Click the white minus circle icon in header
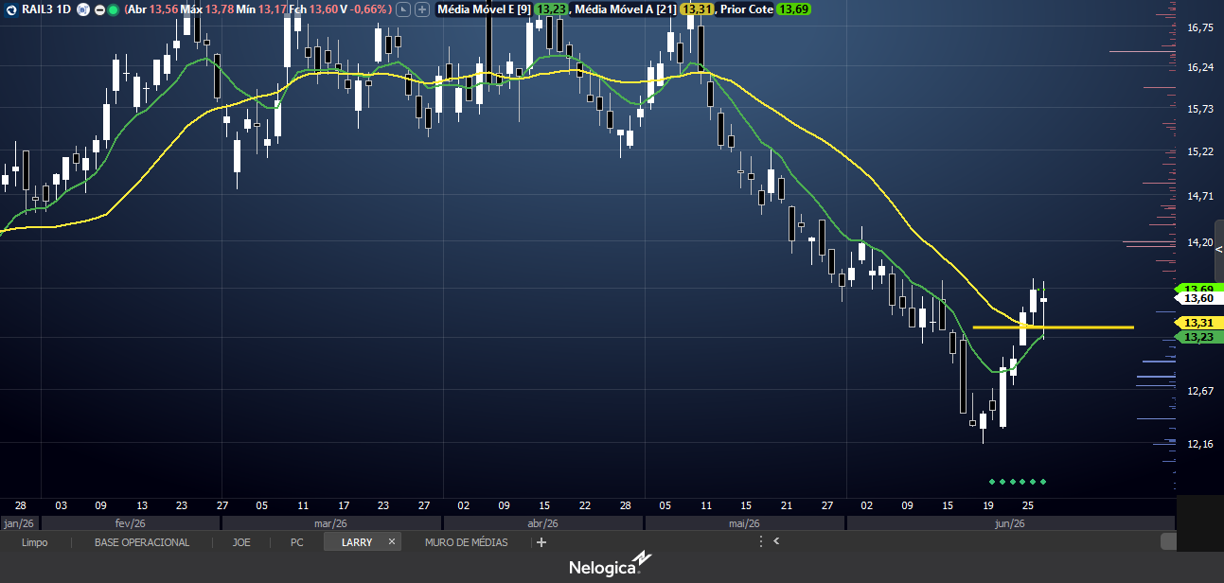Image resolution: width=1224 pixels, height=583 pixels. pos(99,9)
